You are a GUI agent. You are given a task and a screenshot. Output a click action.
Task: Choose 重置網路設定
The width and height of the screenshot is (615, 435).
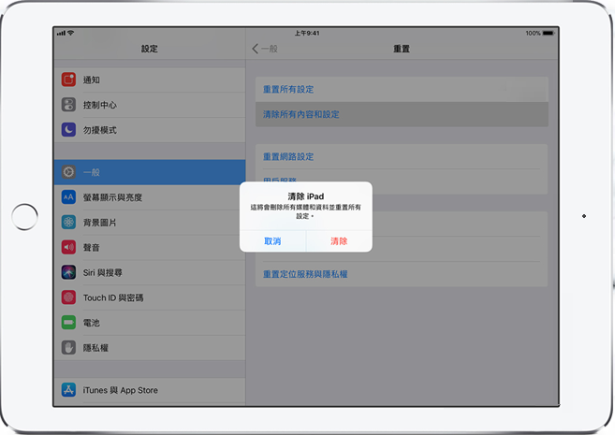point(402,157)
